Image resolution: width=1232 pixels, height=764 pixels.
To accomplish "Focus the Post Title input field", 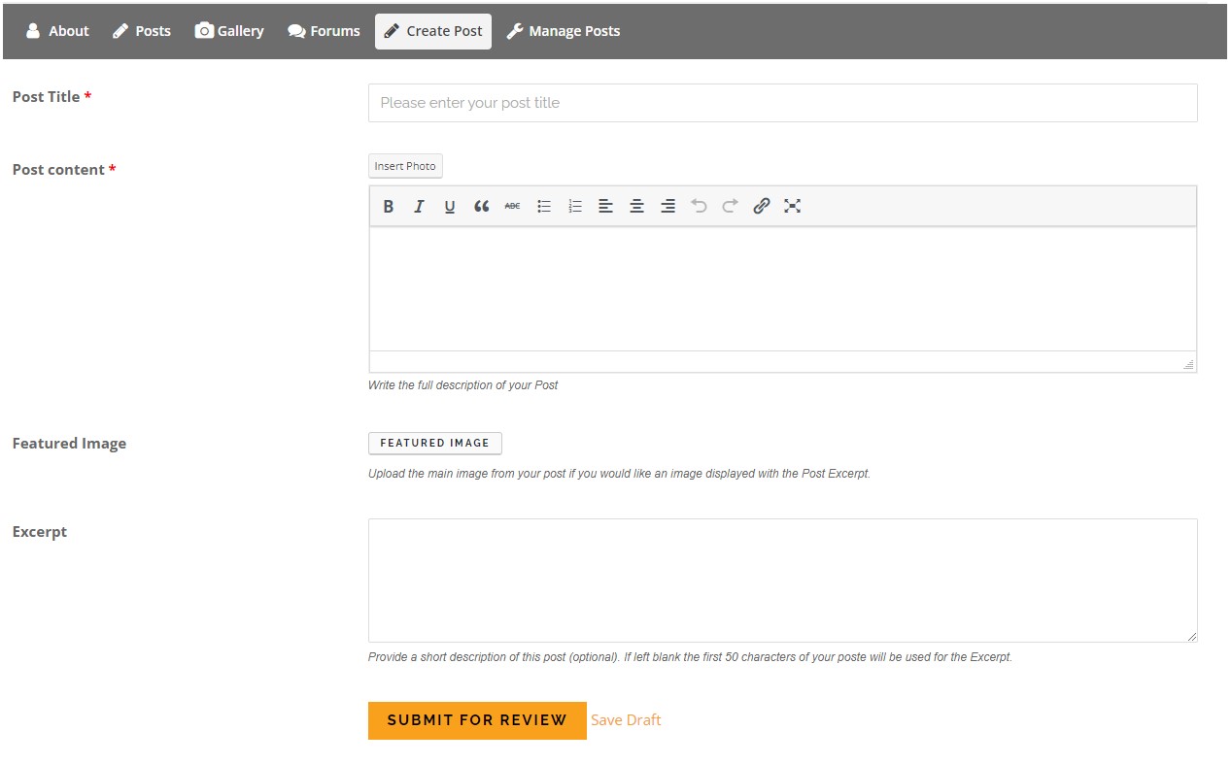I will pyautogui.click(x=783, y=103).
